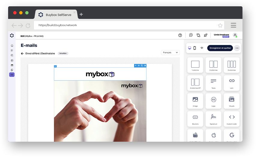Image resolution: width=256 pixels, height=157 pixels.
Task: Switch to desktop preview mode
Action: click(x=190, y=48)
